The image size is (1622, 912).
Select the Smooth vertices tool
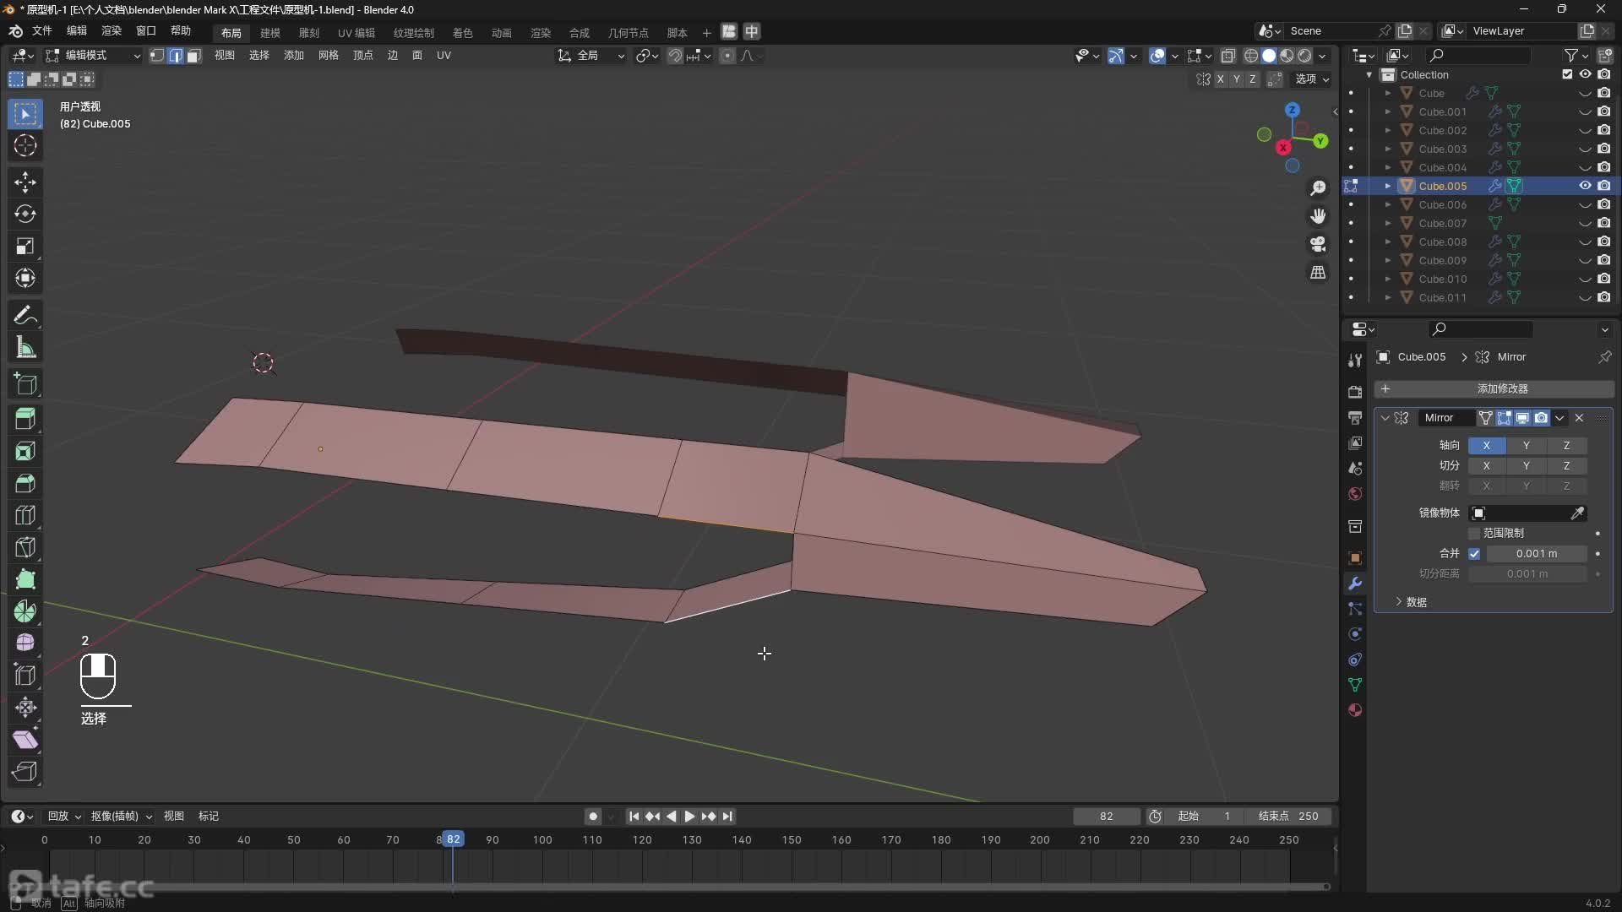[25, 643]
